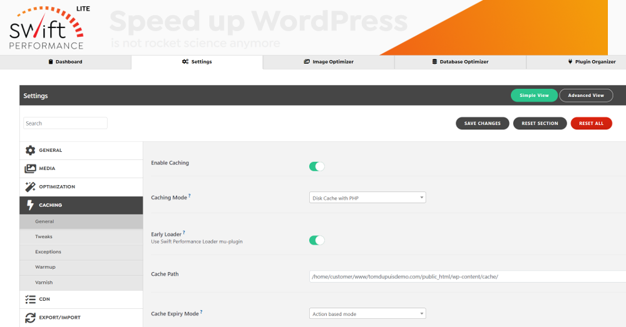
Task: Click the Plugin Organizer plug icon
Action: point(570,62)
